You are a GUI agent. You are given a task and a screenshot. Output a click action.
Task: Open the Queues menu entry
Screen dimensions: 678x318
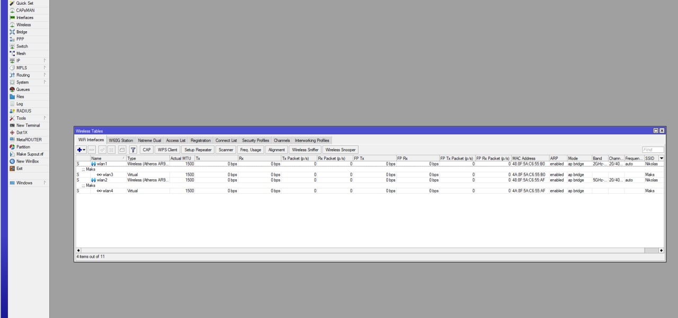[23, 89]
